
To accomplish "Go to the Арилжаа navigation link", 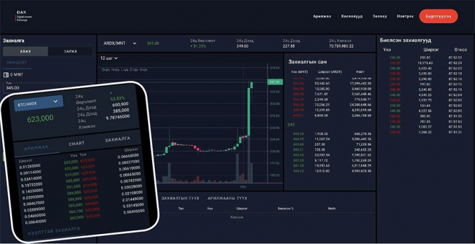I will click(x=322, y=17).
